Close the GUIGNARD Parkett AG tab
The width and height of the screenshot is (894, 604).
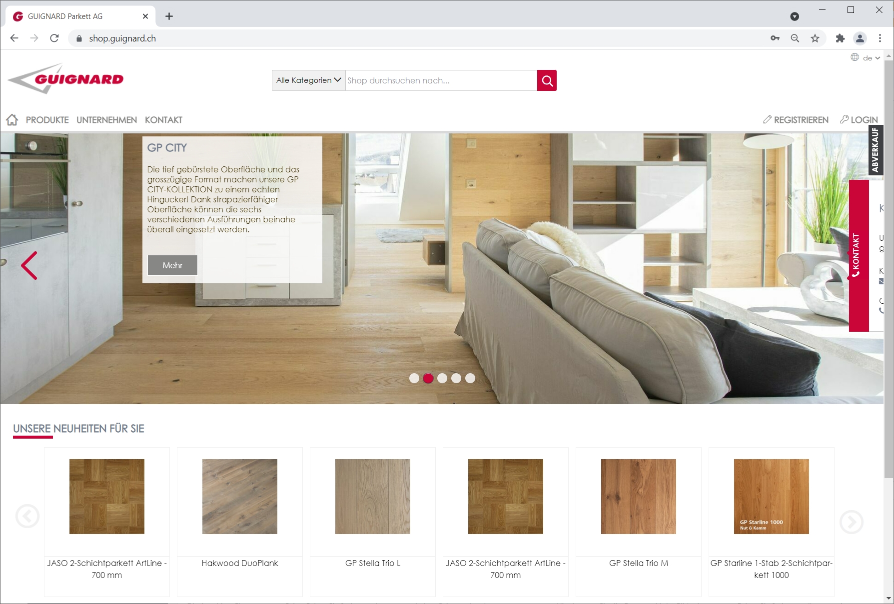tap(145, 16)
